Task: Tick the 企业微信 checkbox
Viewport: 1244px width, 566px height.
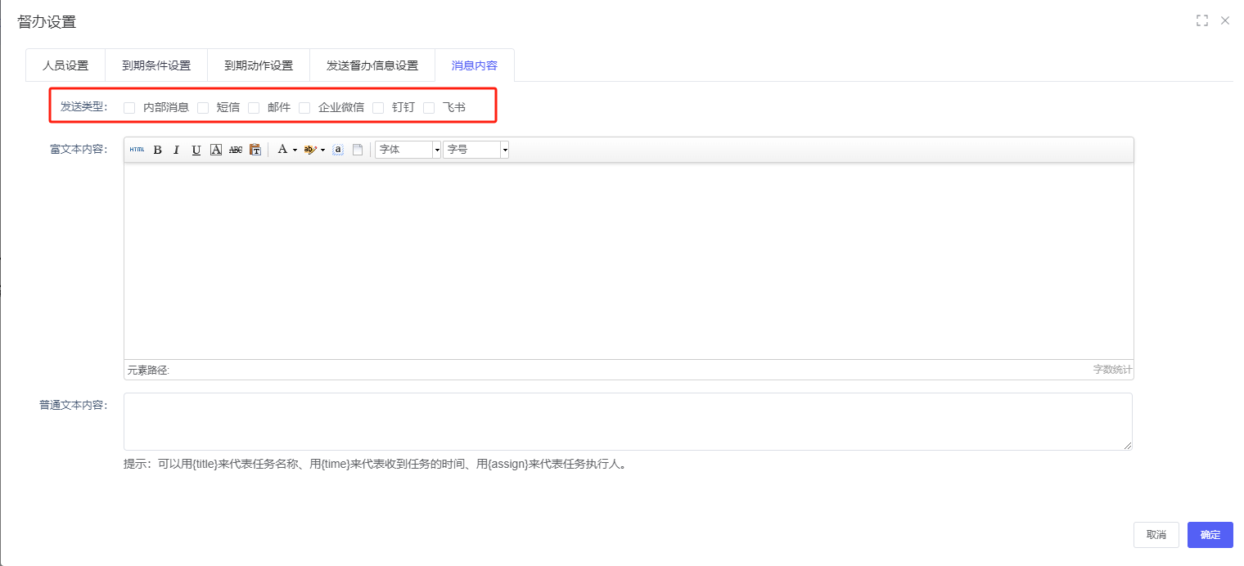Action: pos(304,107)
